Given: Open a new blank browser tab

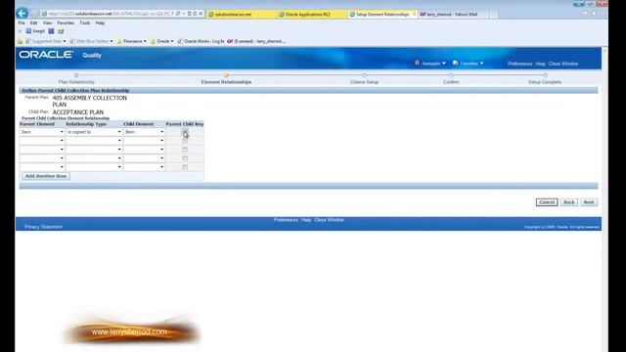Looking at the screenshot, I should 493,14.
